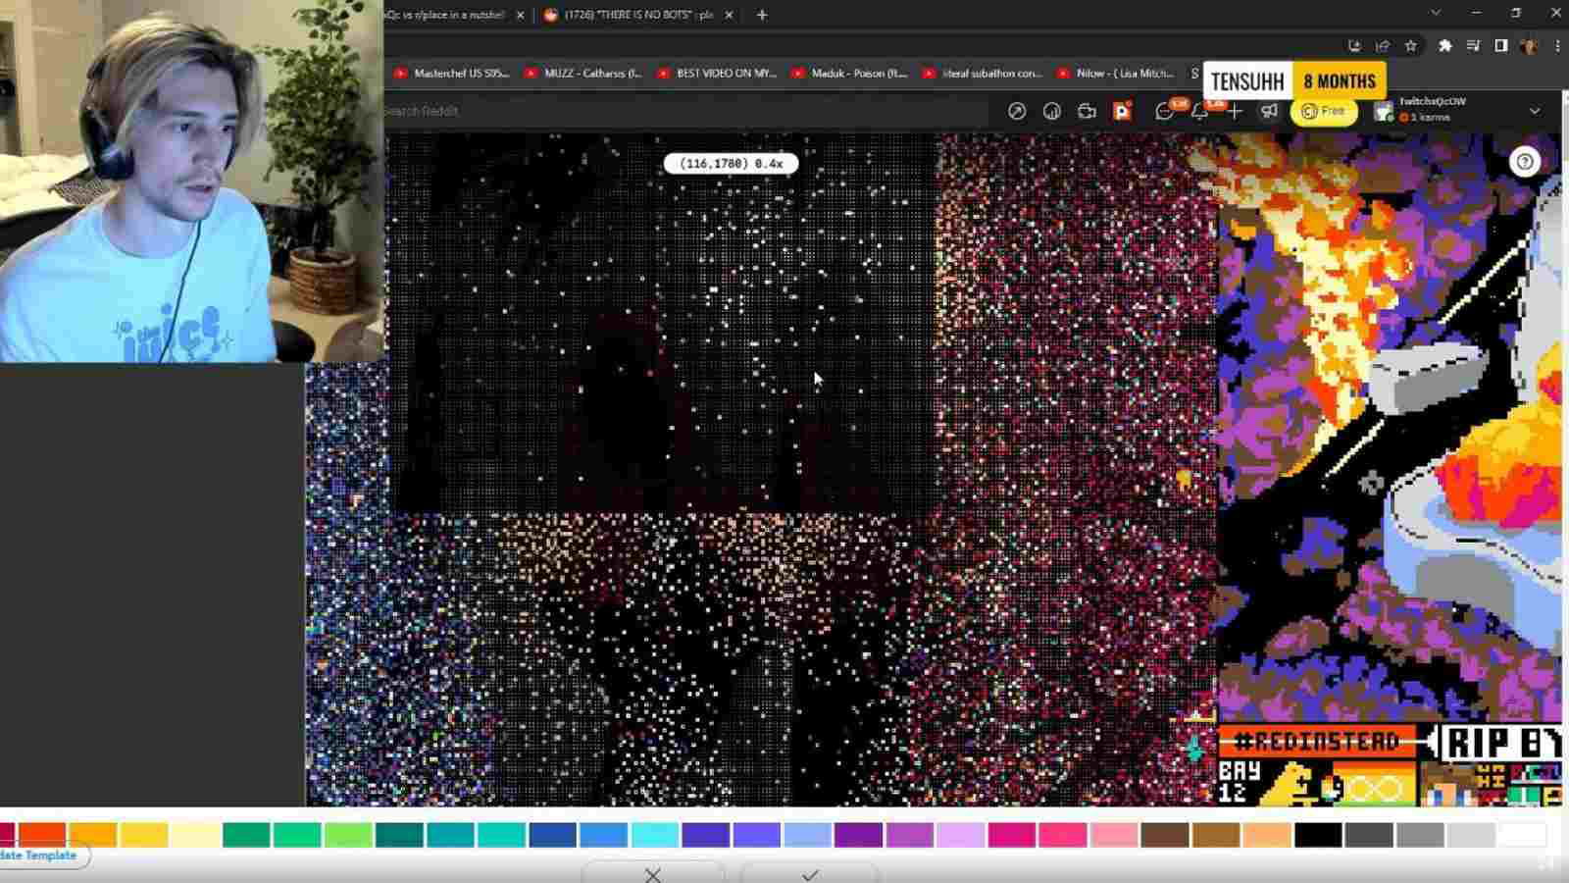Select the orange-red color swatch
The width and height of the screenshot is (1569, 883).
pyautogui.click(x=42, y=835)
